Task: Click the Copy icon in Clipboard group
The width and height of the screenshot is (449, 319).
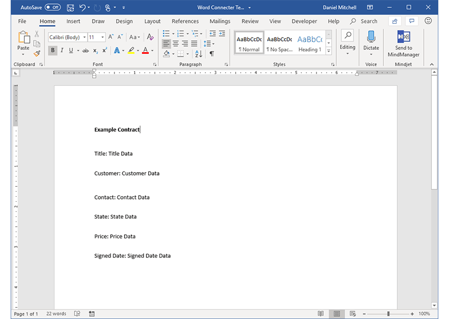Action: point(36,44)
